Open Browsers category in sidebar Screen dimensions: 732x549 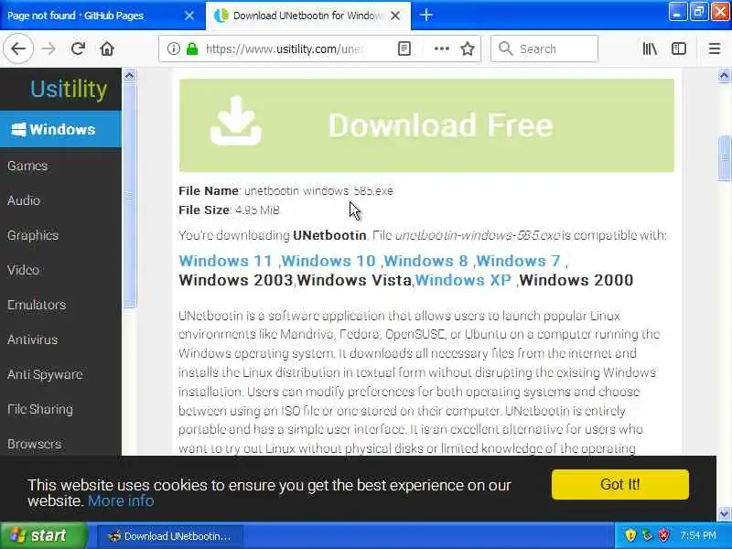35,444
